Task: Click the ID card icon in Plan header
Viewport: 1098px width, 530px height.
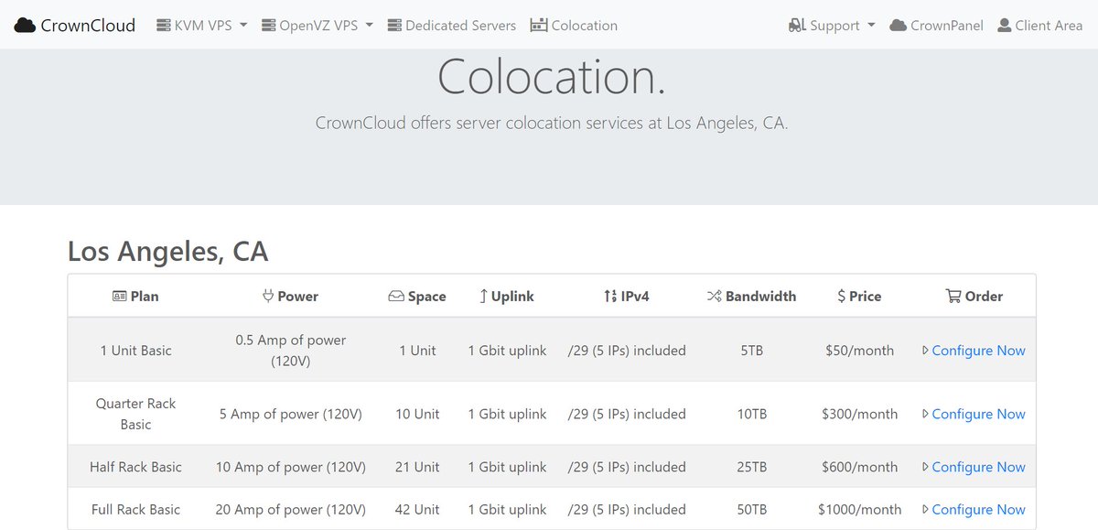Action: pos(119,297)
